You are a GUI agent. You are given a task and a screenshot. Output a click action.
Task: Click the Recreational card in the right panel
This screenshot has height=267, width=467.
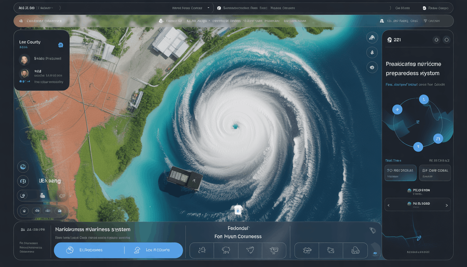400,173
